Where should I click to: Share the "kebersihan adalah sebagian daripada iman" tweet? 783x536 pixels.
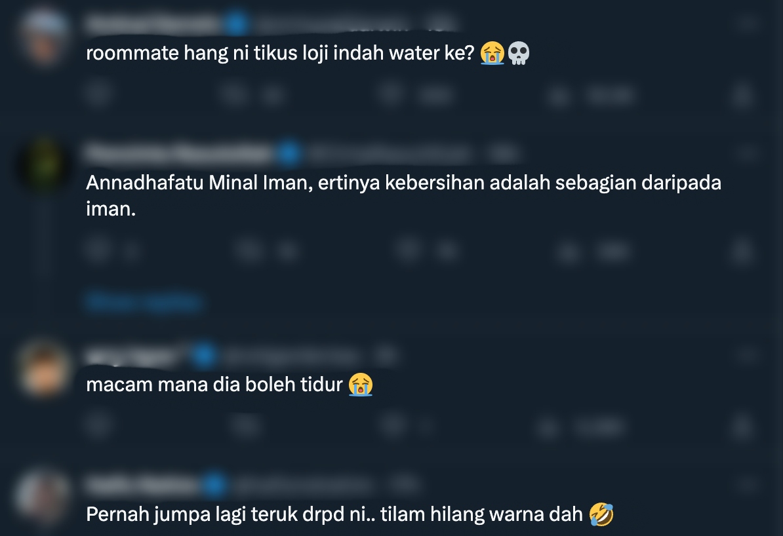click(742, 251)
